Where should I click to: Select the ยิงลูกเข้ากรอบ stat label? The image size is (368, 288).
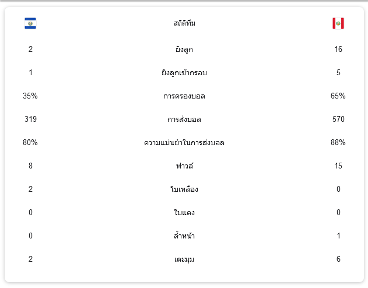(184, 72)
